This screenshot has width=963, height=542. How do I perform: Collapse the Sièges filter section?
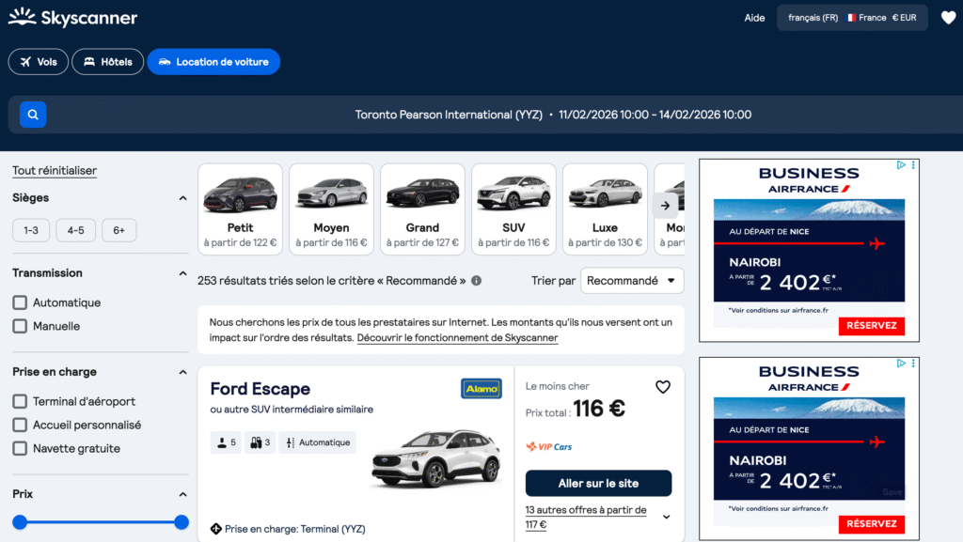[182, 198]
